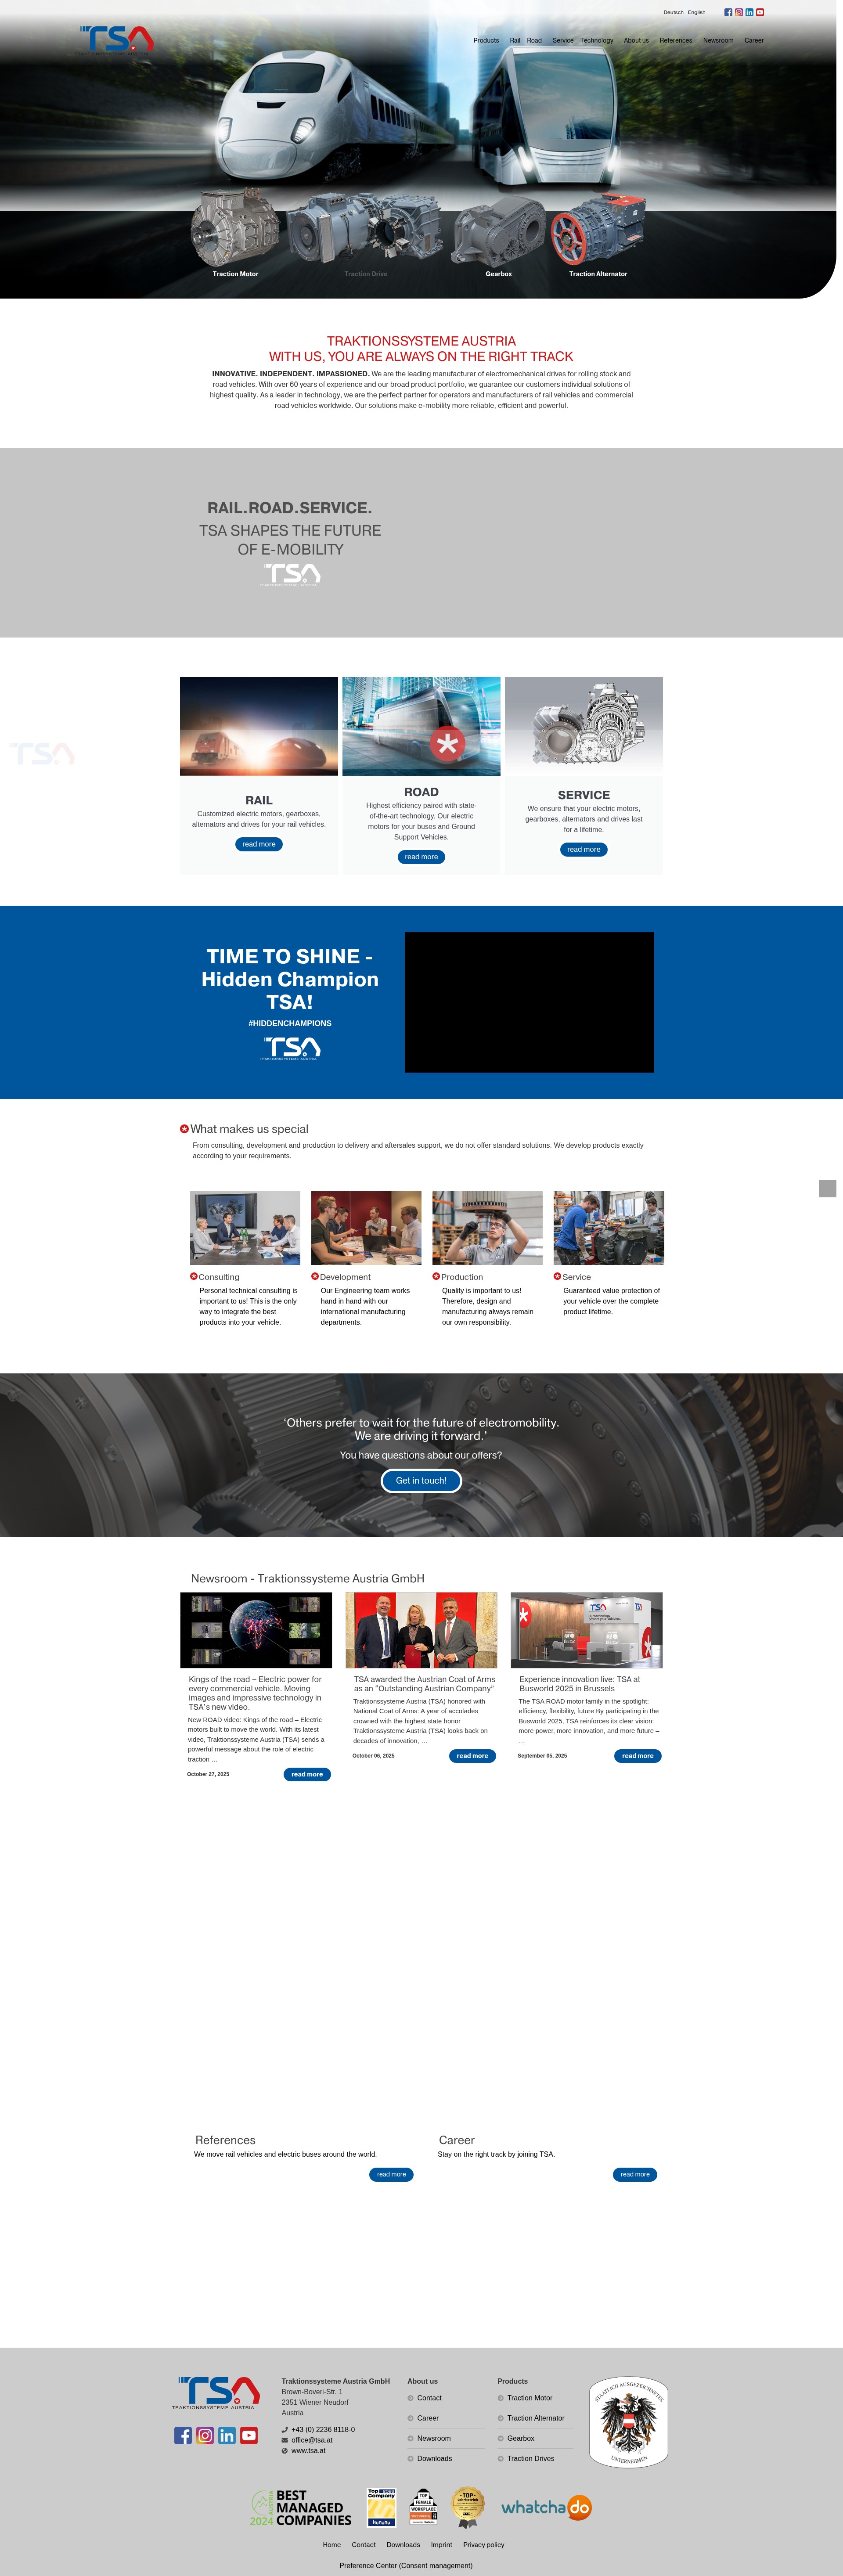This screenshot has height=2576, width=843.
Task: Select the Traction Drive product image
Action: (x=365, y=228)
